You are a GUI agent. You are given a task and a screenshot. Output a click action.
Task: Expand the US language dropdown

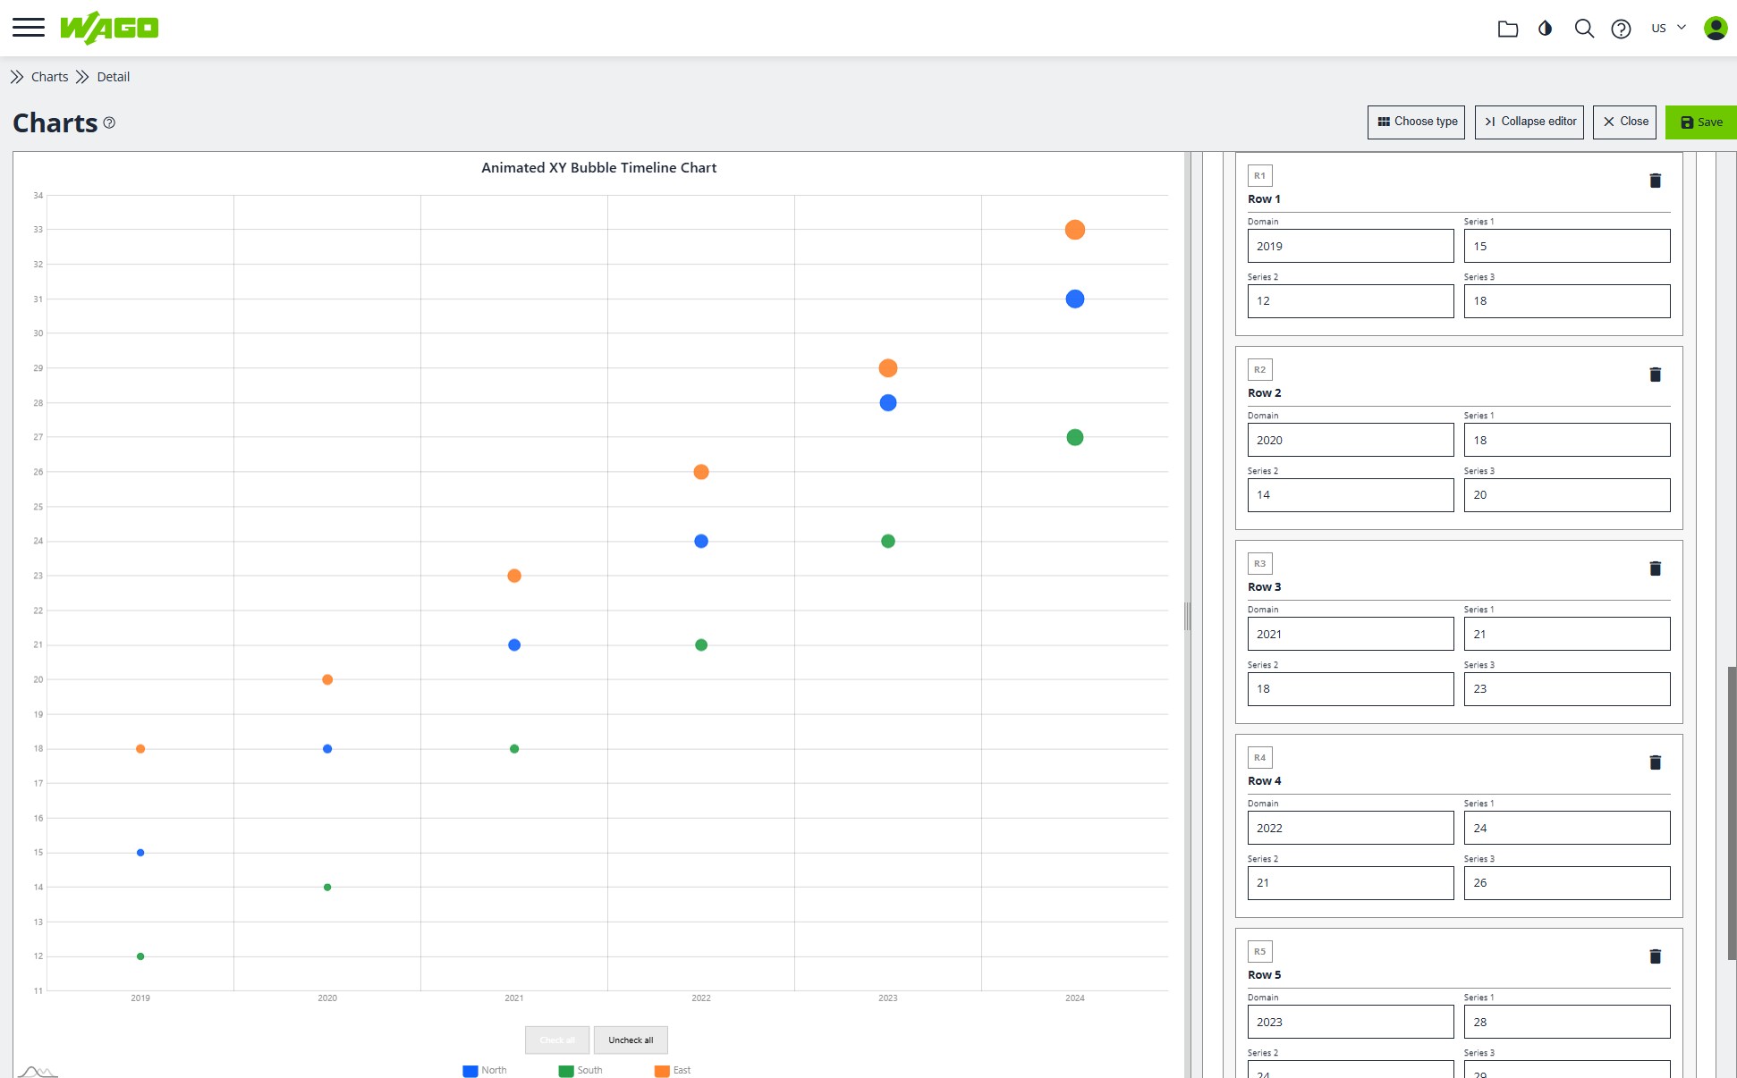(1668, 28)
